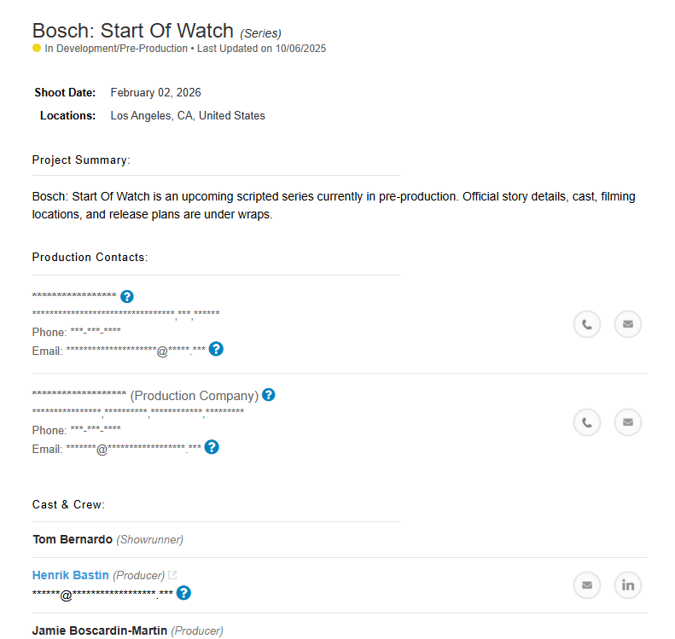Viewport: 675px width, 639px height.
Task: Open Henrik Bastin's LinkedIn icon
Action: click(628, 585)
